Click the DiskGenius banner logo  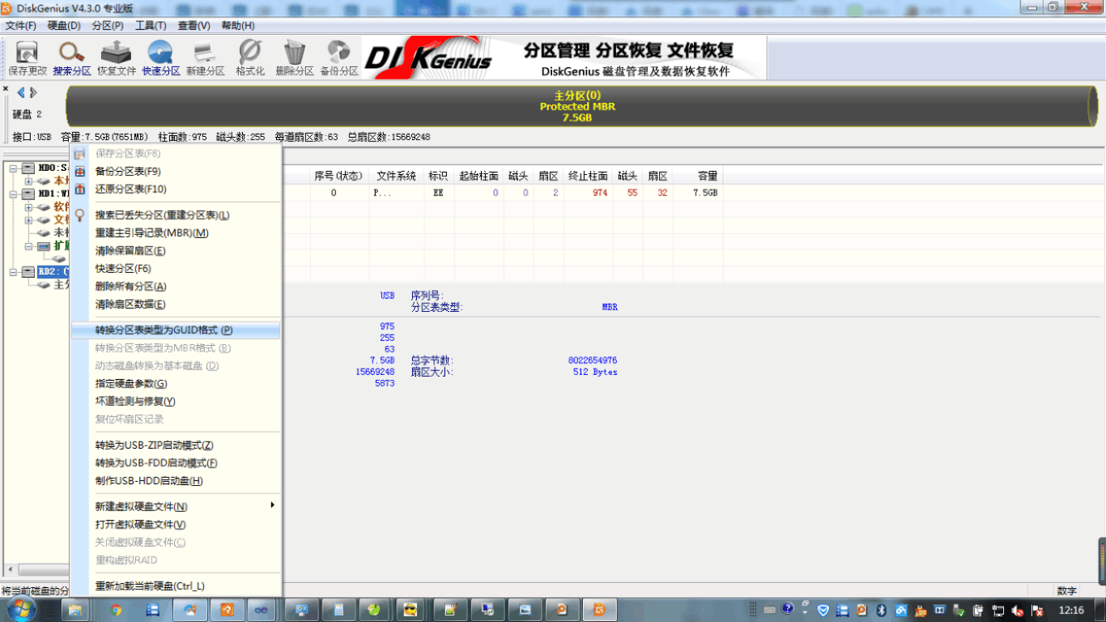(428, 58)
